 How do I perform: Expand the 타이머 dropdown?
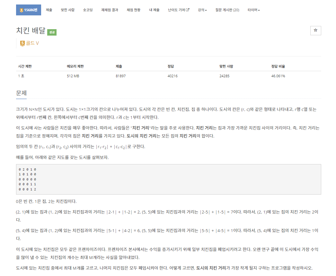coord(254,10)
